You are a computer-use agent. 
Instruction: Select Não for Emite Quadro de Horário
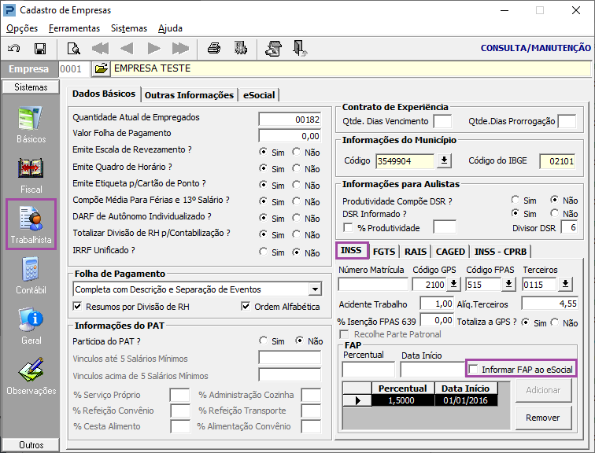click(297, 168)
